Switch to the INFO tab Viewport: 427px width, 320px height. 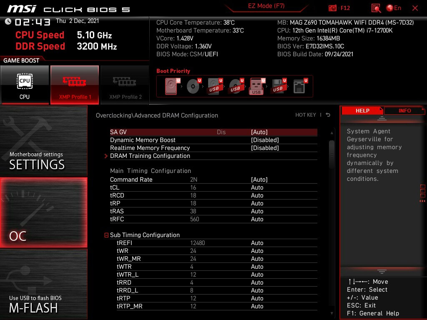pyautogui.click(x=404, y=111)
